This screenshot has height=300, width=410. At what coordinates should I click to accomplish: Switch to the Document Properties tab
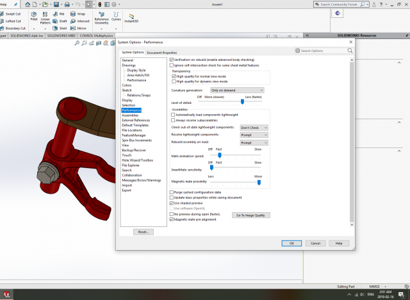161,53
